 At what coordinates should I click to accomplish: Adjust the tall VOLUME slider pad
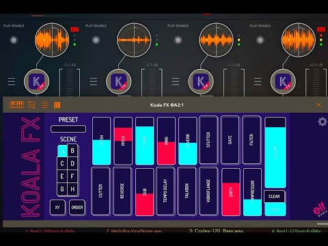click(275, 152)
